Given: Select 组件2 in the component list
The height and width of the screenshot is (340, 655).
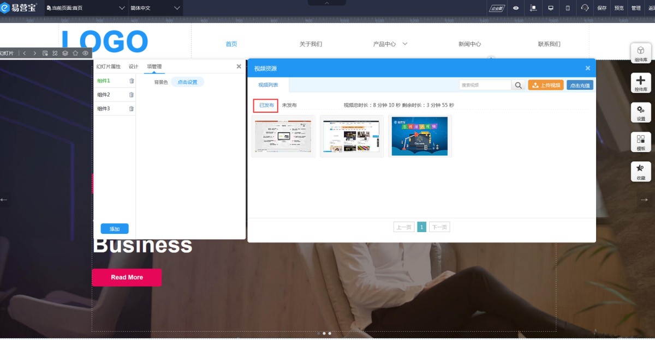Looking at the screenshot, I should (104, 95).
